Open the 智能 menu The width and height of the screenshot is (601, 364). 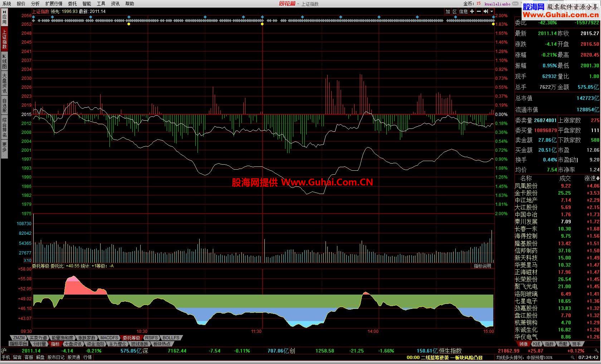coord(87,4)
